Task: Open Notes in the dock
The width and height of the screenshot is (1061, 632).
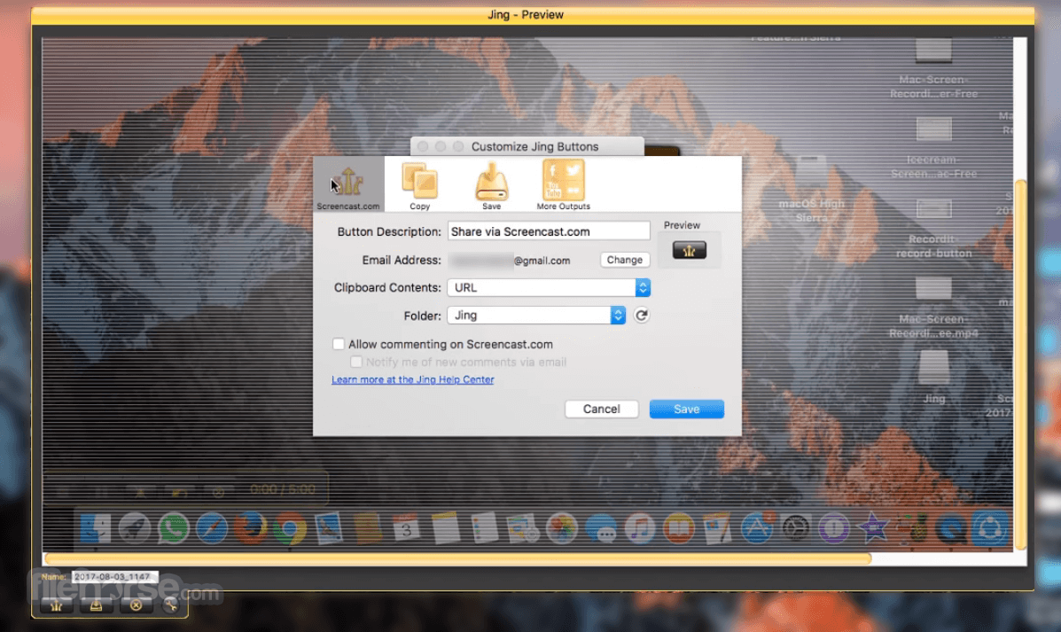Action: pos(445,528)
